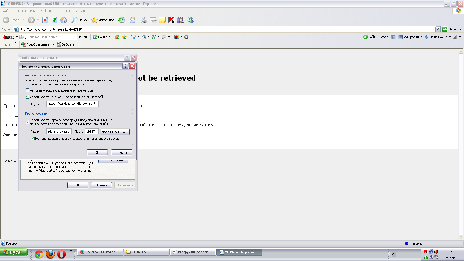Stop page loading with the red X icon

click(x=45, y=20)
